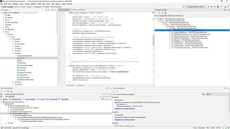This screenshot has width=230, height=129.
Task: Click the Track getID link
Action: coord(65,99)
